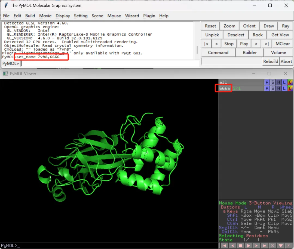Screen dimensions: 294x249
Task: Focus the PyMOL> command input field
Action: [x=110, y=63]
